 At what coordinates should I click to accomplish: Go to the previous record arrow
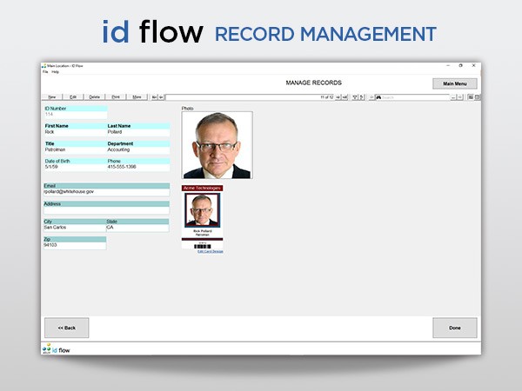(x=161, y=97)
